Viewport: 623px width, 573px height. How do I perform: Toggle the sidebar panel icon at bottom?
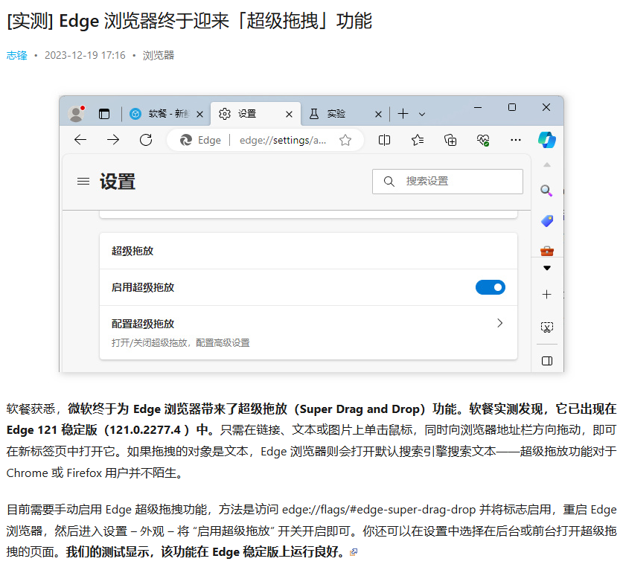coord(547,361)
